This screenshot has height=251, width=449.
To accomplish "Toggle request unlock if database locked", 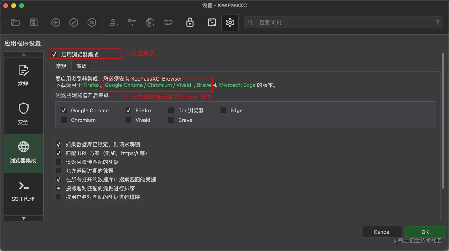I will pos(59,144).
